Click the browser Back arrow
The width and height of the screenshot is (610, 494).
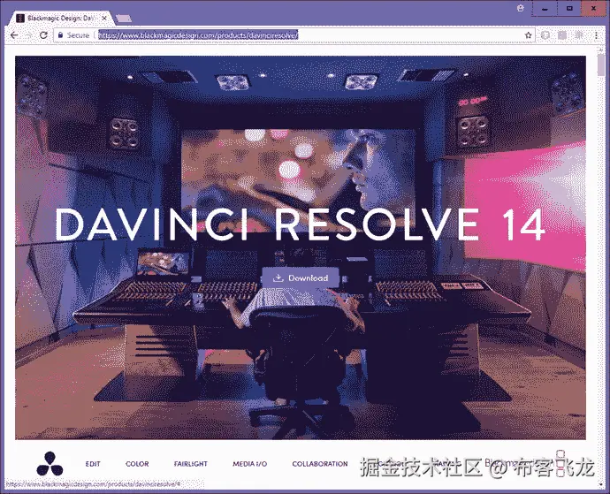pos(14,35)
